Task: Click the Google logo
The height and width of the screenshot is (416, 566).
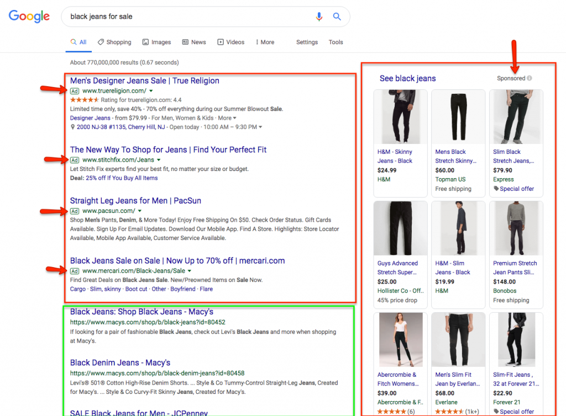Action: [29, 16]
